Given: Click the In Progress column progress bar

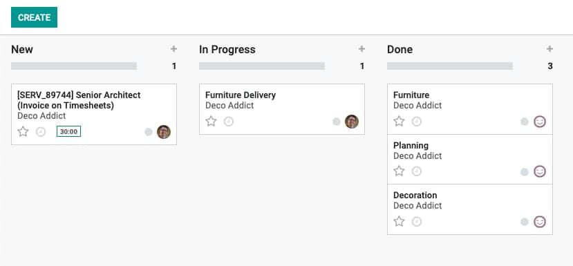Looking at the screenshot, I should (x=262, y=66).
